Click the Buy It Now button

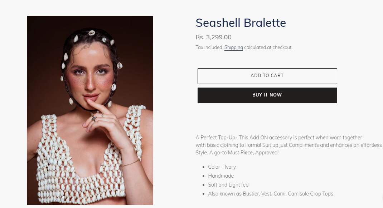pos(267,95)
